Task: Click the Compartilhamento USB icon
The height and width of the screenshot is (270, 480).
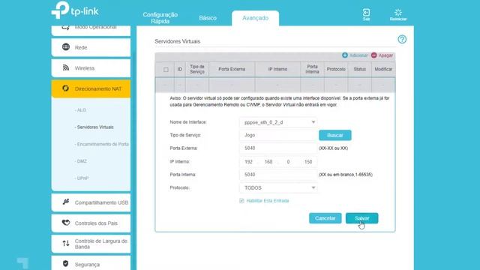Action: click(66, 202)
